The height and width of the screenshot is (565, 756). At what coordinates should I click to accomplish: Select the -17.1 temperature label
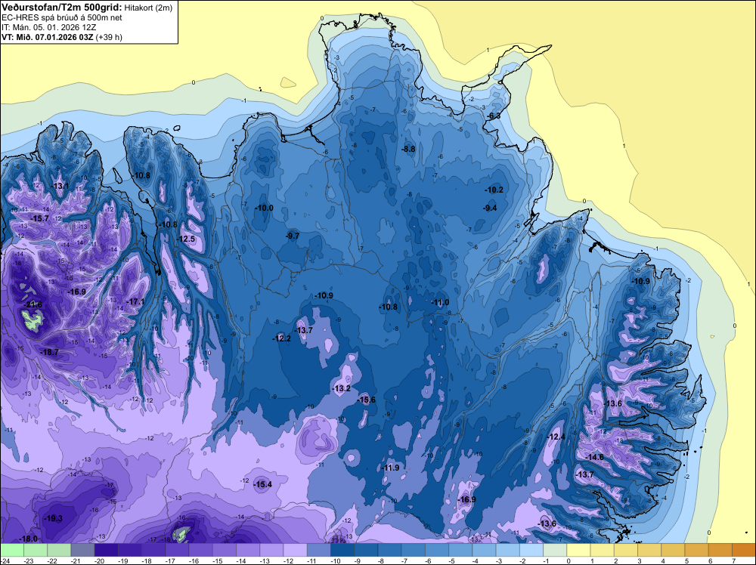(135, 301)
